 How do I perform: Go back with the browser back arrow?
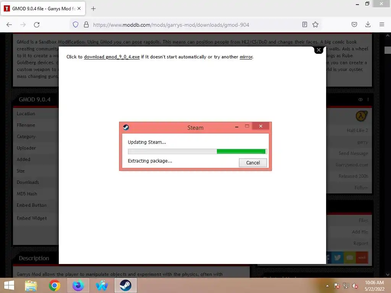(9, 25)
